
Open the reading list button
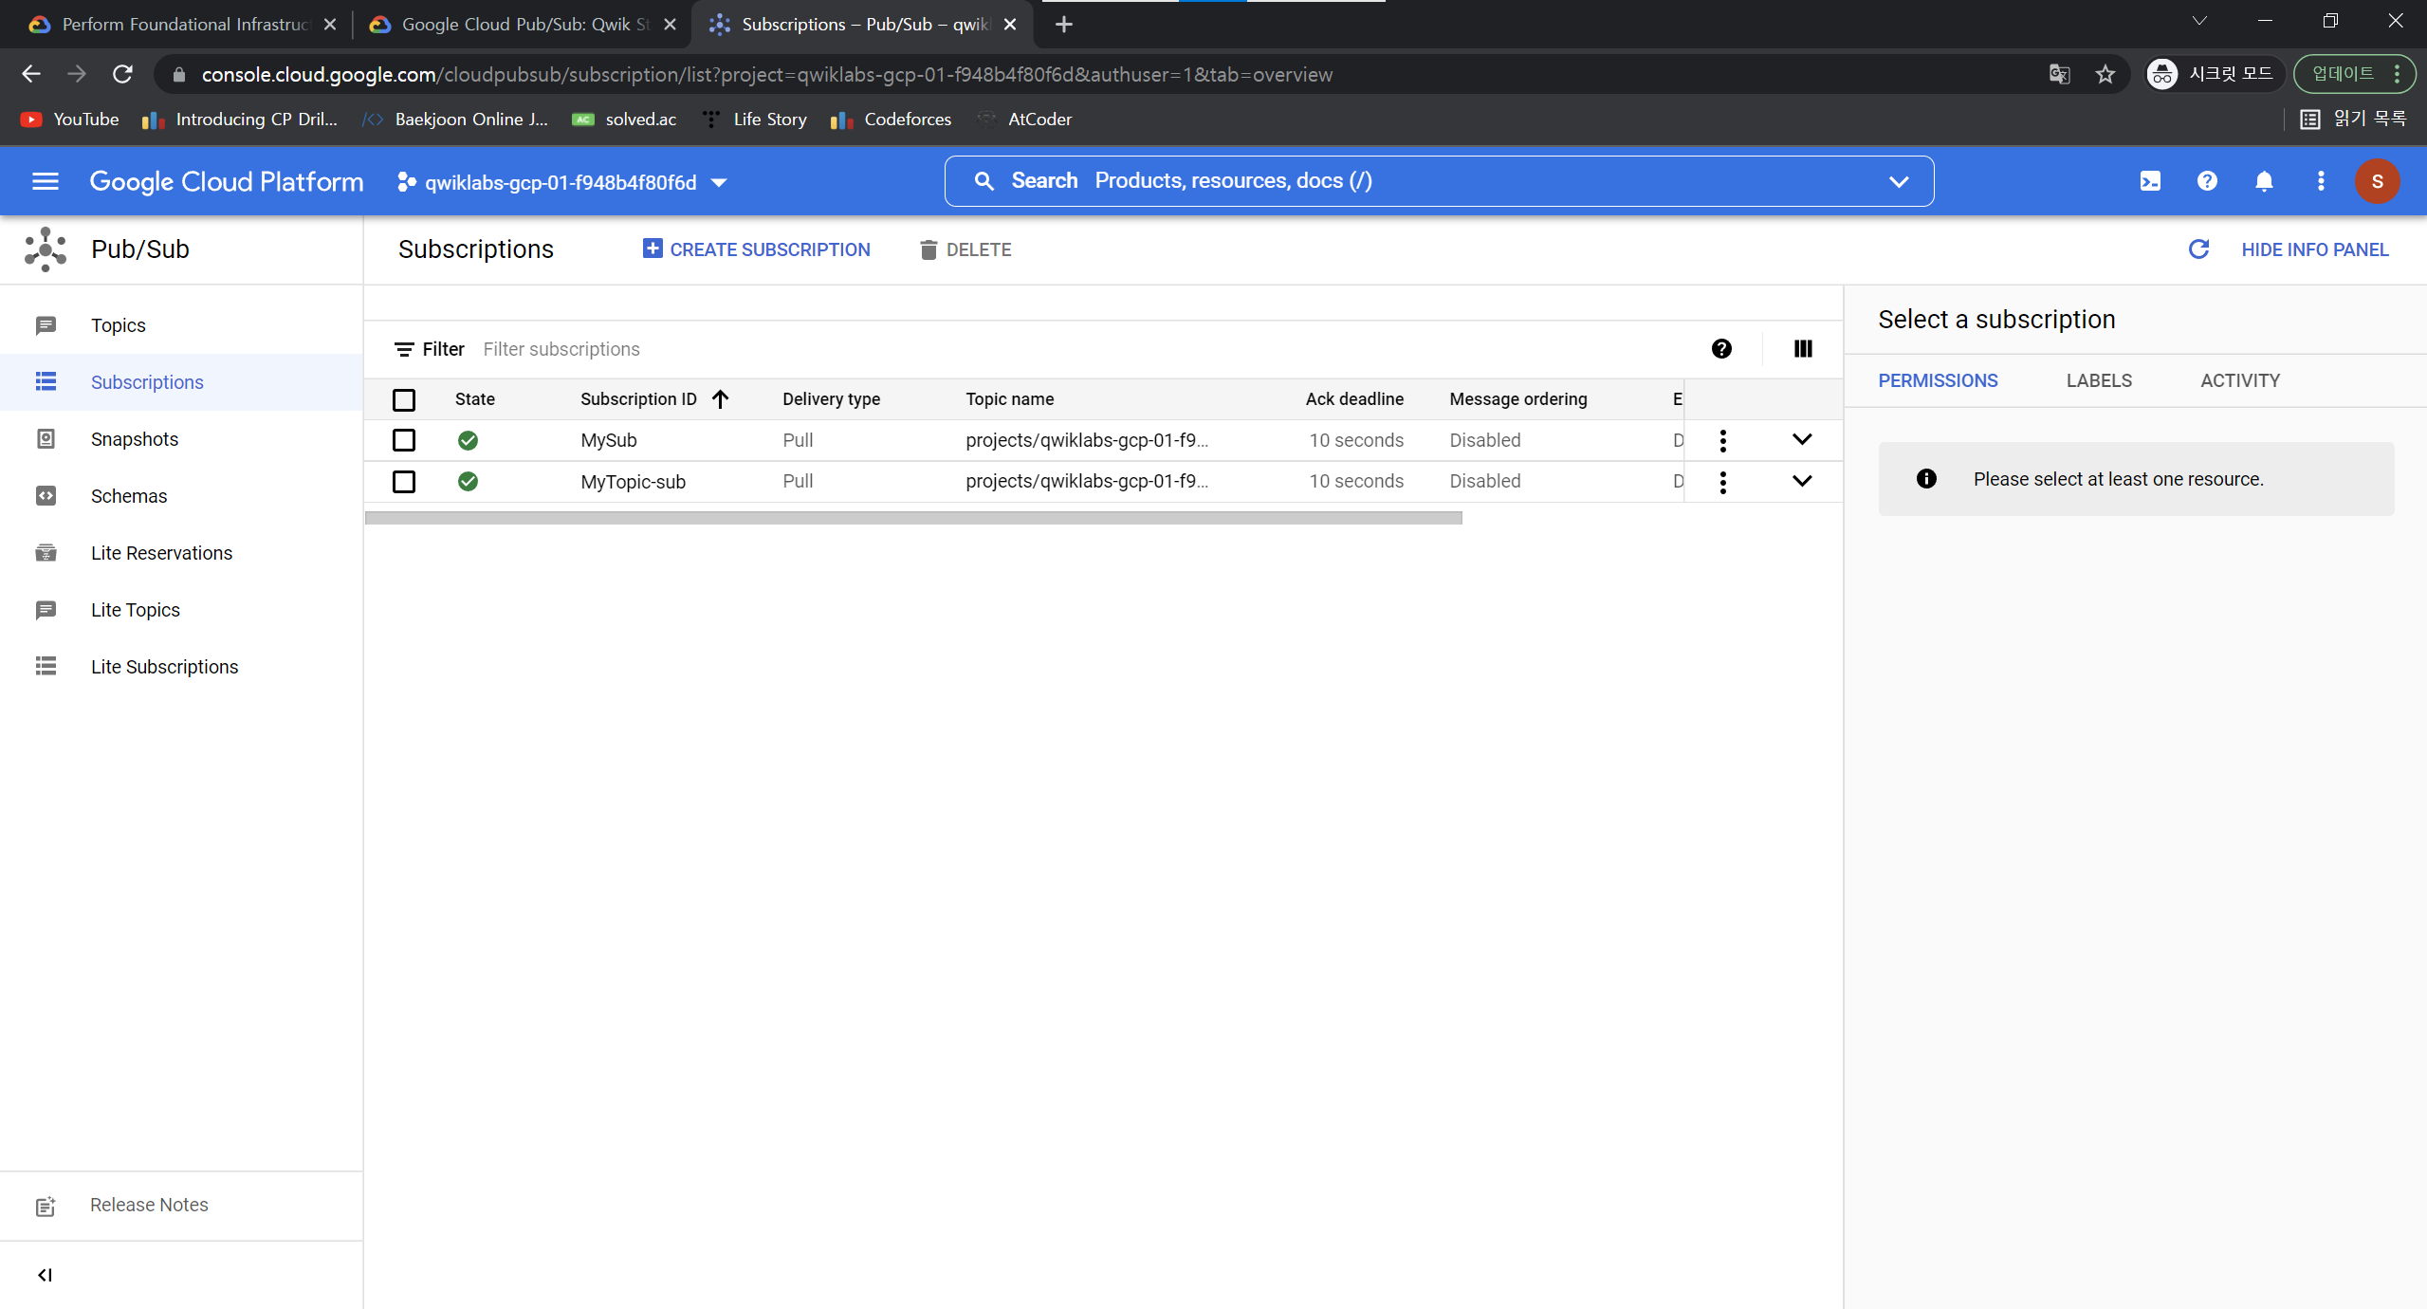(x=2353, y=120)
